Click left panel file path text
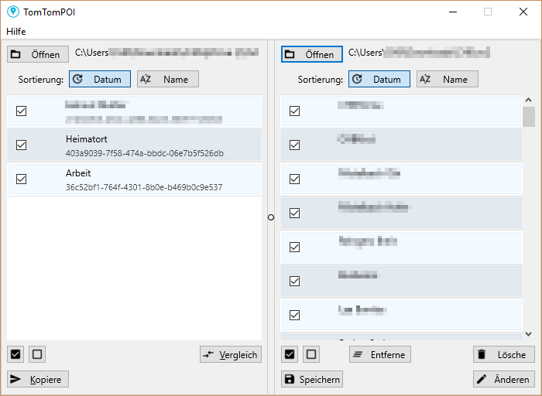Viewport: 542px width, 396px height. (x=166, y=53)
